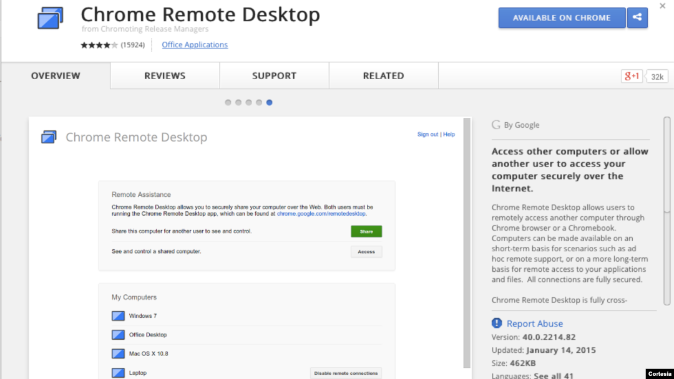The height and width of the screenshot is (379, 674).
Task: Click the 'Office Desktop' computer name
Action: [x=148, y=335]
